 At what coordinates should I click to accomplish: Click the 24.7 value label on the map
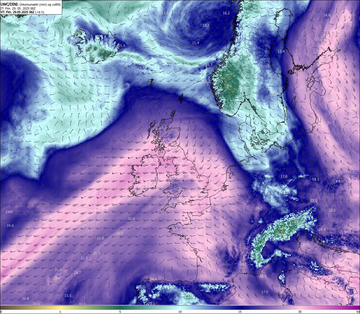[77, 273]
